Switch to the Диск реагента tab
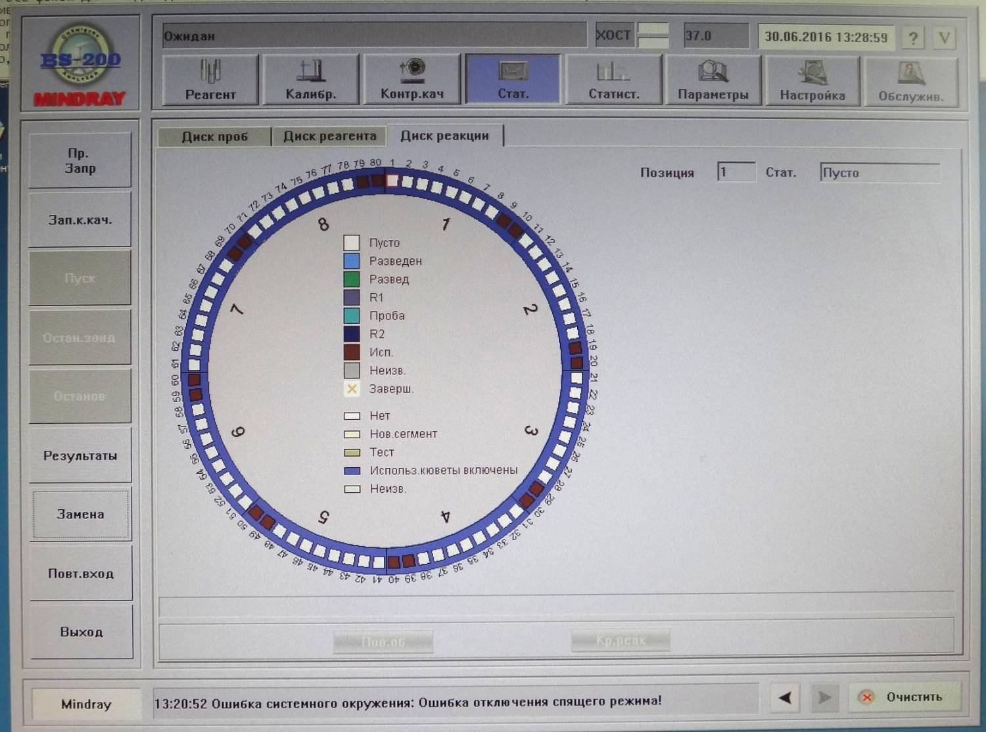 tap(329, 136)
